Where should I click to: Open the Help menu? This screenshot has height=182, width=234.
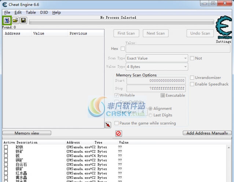point(56,12)
